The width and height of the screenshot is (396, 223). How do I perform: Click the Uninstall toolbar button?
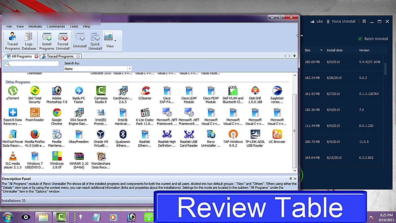(x=80, y=42)
